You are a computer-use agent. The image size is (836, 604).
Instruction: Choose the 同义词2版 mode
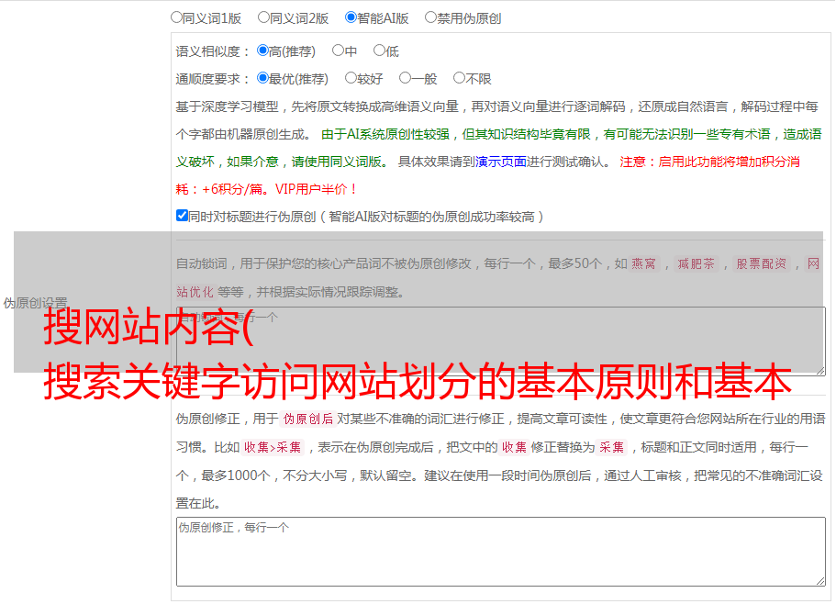click(x=263, y=17)
